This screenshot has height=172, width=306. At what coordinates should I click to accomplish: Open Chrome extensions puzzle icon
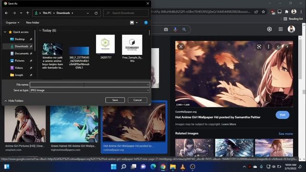pos(286,12)
